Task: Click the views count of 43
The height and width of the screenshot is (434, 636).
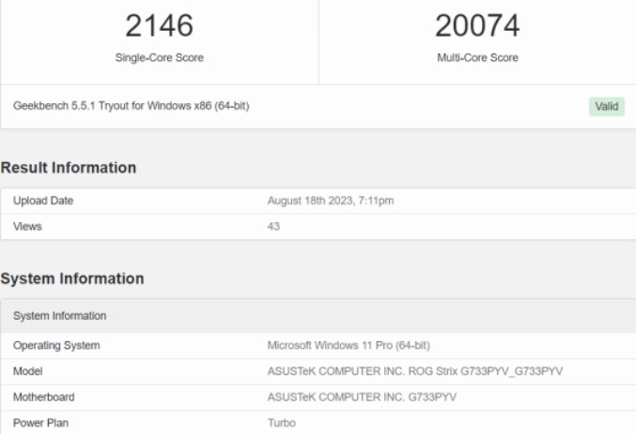Action: click(x=273, y=226)
